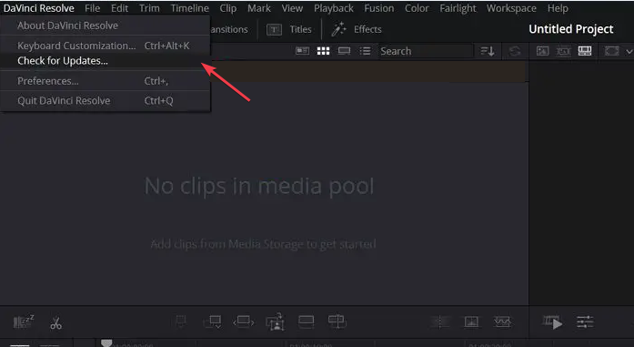Image resolution: width=634 pixels, height=347 pixels.
Task: Apply the Smooth Cut transition icon
Action: [x=502, y=321]
